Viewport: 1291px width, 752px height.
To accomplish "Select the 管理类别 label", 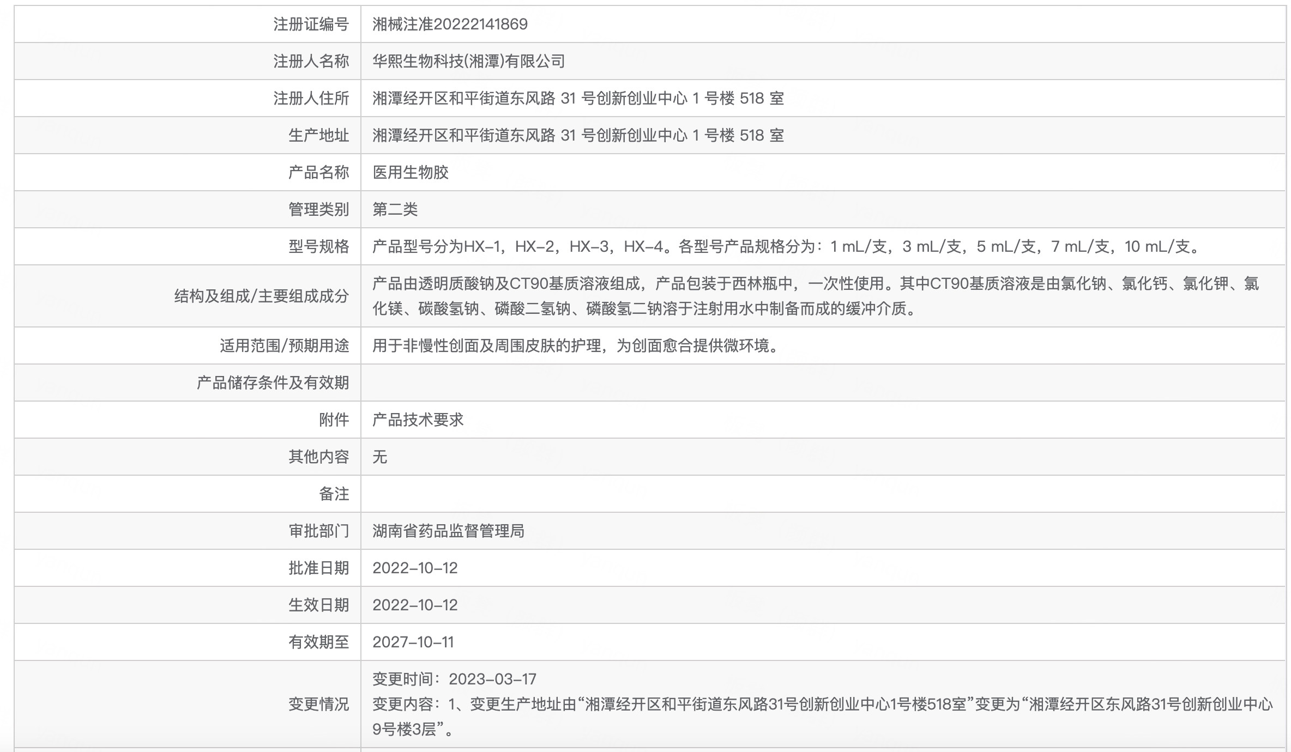I will [x=318, y=209].
